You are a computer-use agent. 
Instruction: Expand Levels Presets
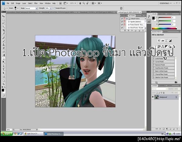[x=154, y=58]
